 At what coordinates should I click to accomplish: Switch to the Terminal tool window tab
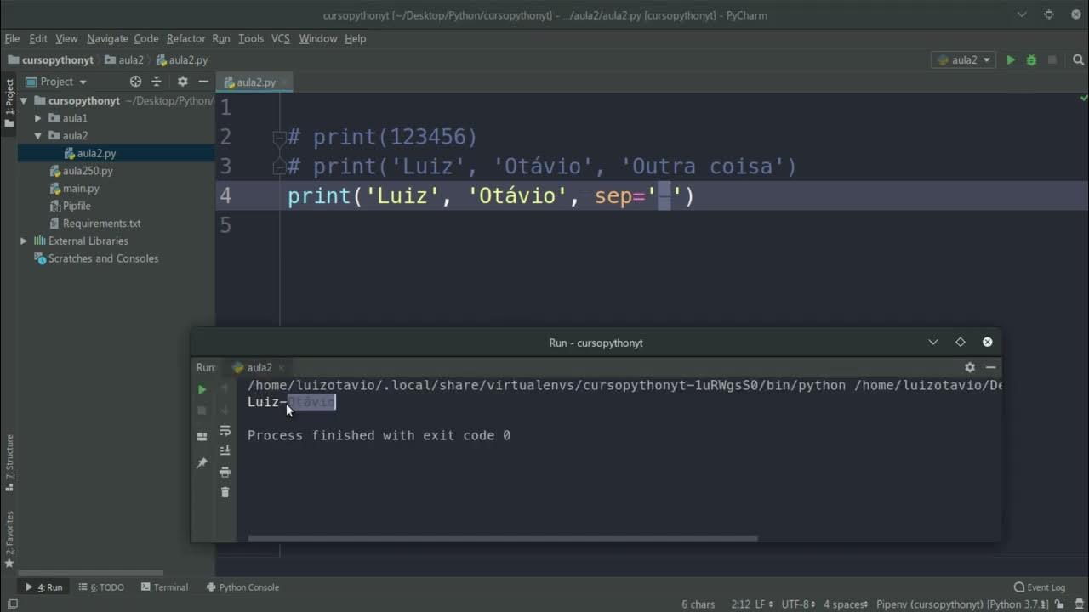[x=164, y=587]
